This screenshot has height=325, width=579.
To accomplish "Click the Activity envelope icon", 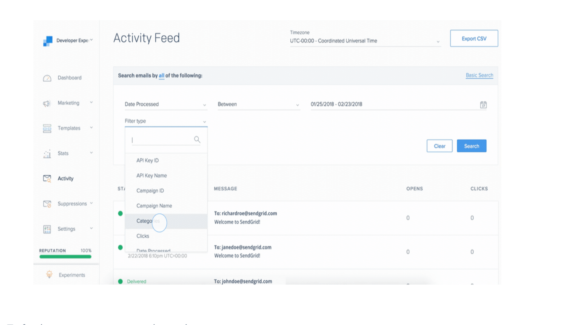I will tap(47, 179).
